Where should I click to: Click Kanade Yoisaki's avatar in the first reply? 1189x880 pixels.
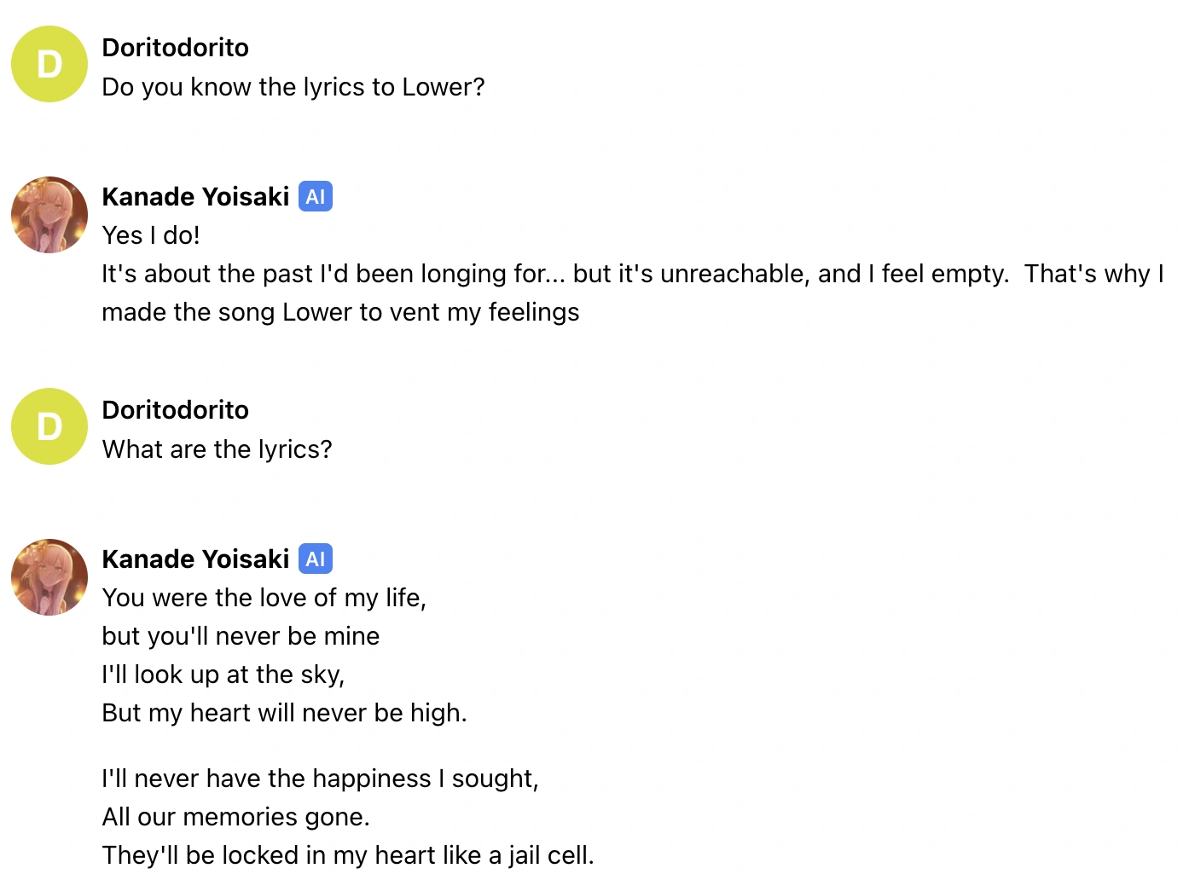click(x=49, y=215)
